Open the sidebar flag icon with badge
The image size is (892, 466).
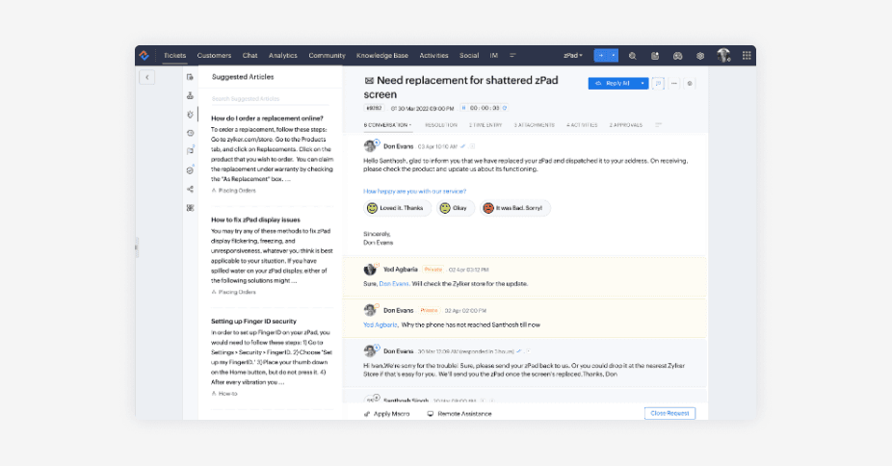(190, 151)
